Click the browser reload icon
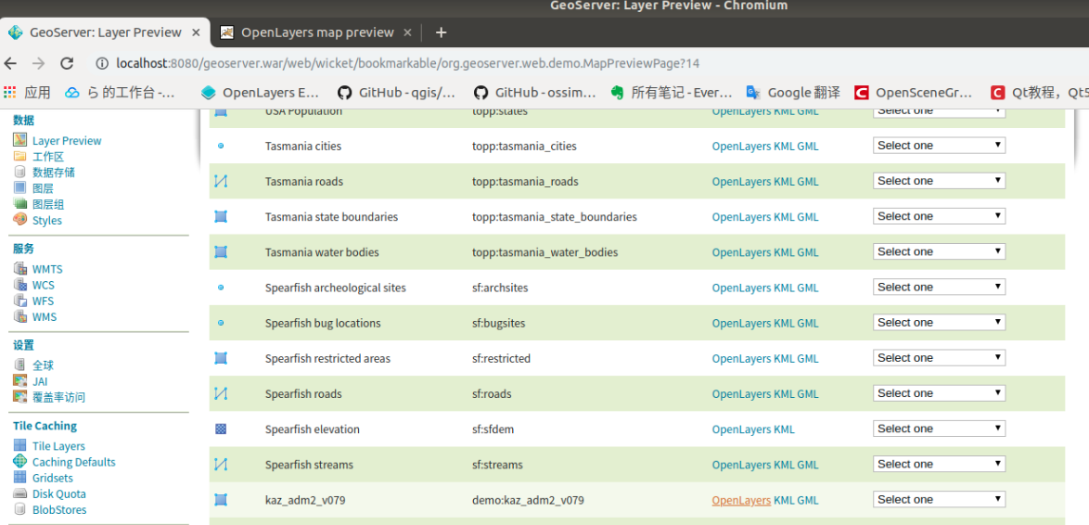 tap(67, 63)
